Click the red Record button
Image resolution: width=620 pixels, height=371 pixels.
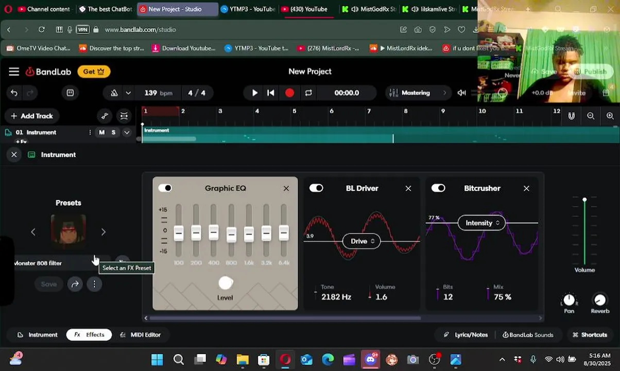[x=289, y=93]
